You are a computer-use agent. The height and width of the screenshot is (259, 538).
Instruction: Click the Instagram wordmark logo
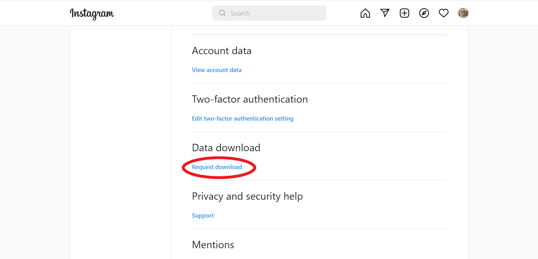92,13
